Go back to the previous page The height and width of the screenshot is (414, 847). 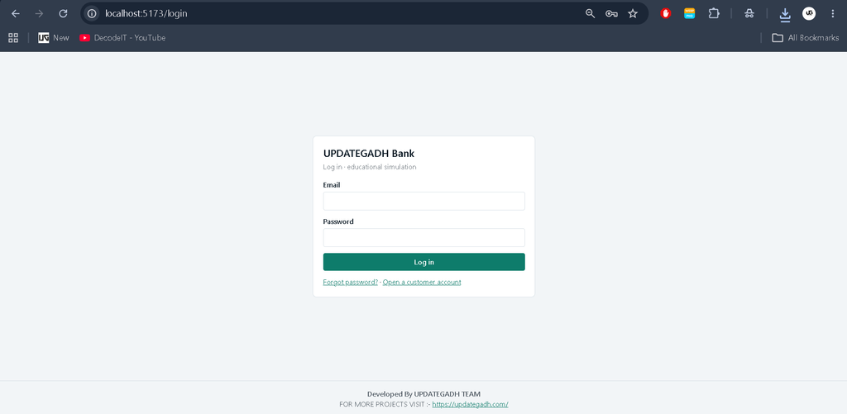coord(16,13)
